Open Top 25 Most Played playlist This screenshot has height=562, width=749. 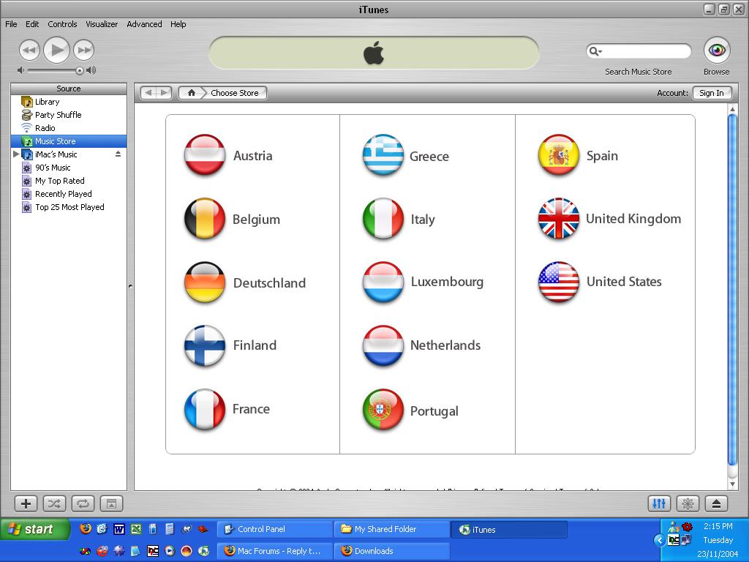click(x=69, y=207)
